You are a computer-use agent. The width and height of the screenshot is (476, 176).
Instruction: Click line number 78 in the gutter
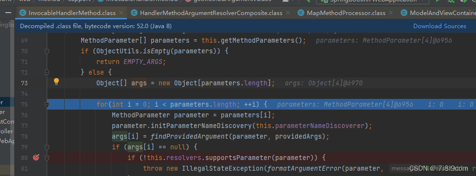(x=24, y=136)
